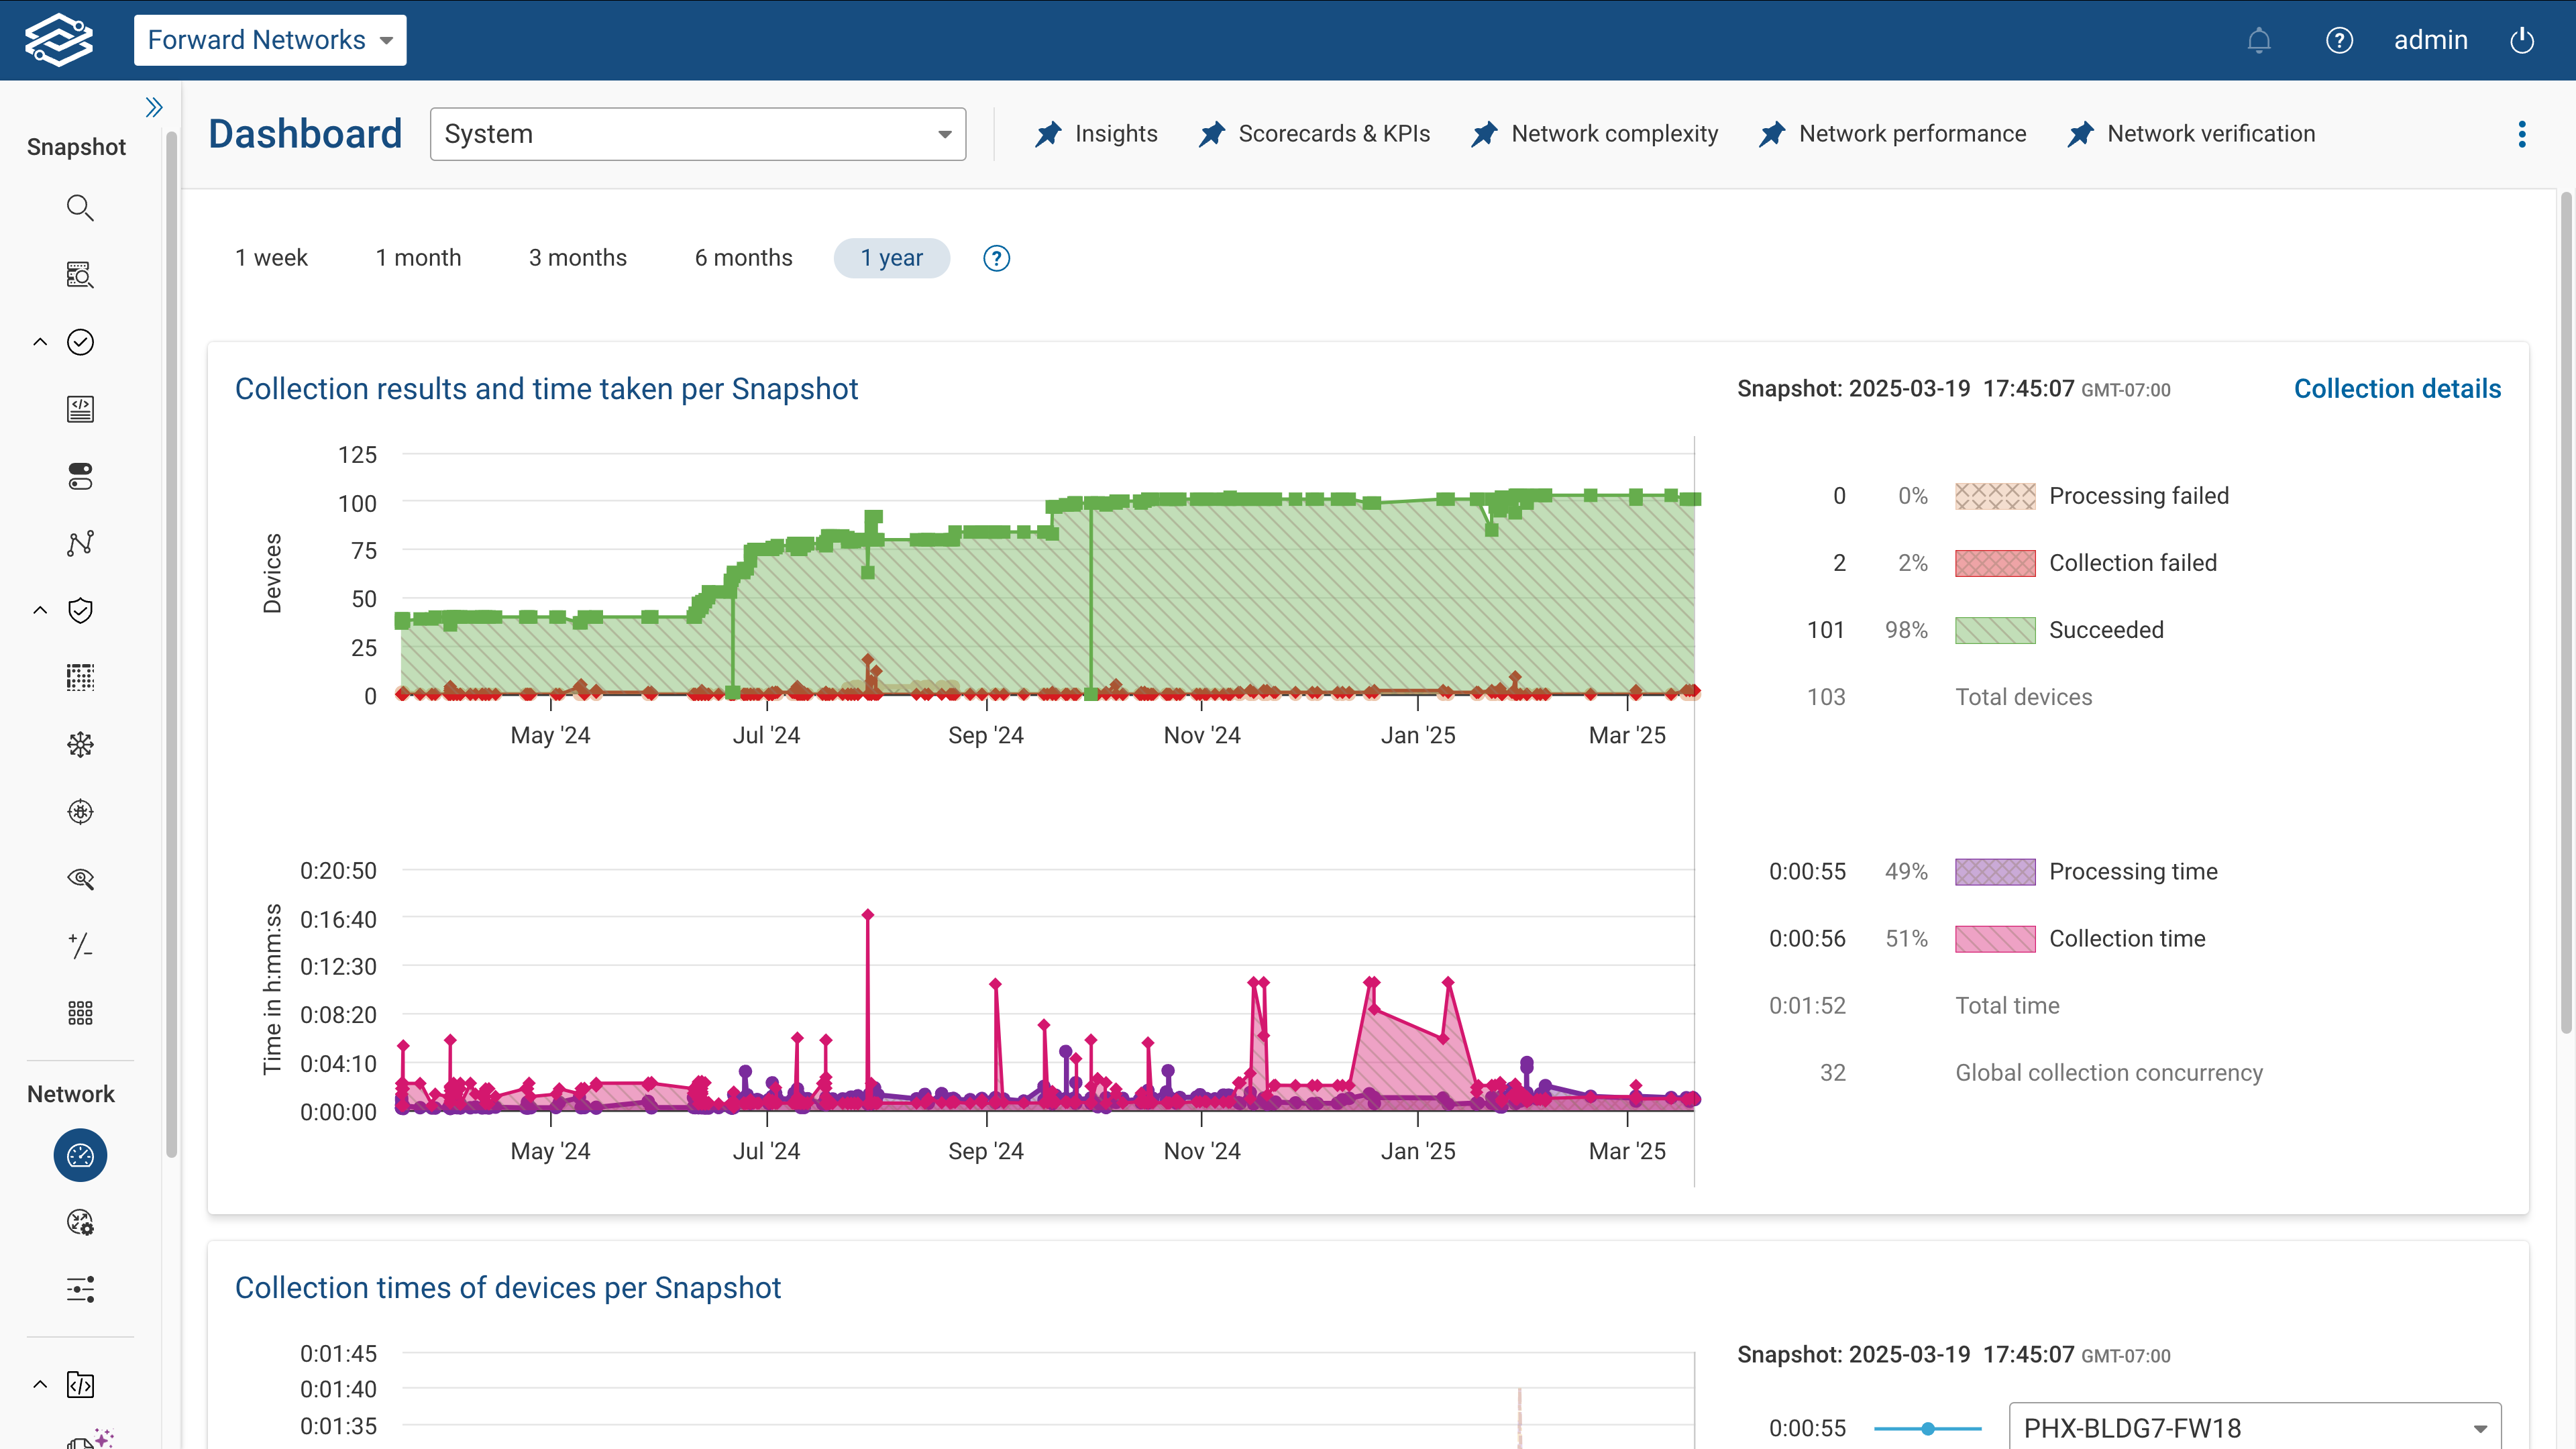
Task: Open the path graph sidebar icon
Action: point(80,543)
